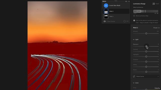
Task: Click the Whites slider handle
Action: [146, 67]
